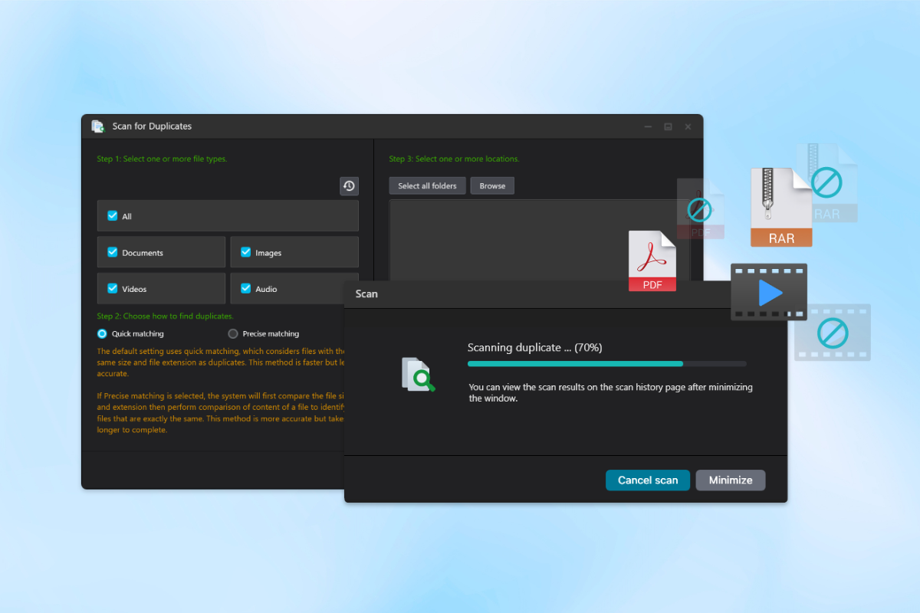Toggle the Documents checkbox
This screenshot has height=613, width=920.
pyautogui.click(x=113, y=252)
